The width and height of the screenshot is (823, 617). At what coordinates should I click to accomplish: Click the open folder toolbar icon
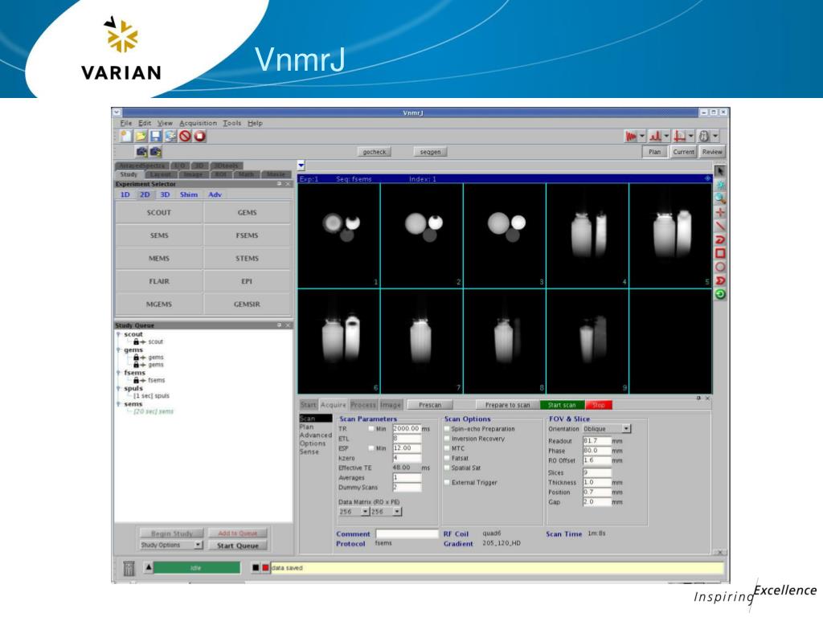(x=141, y=137)
